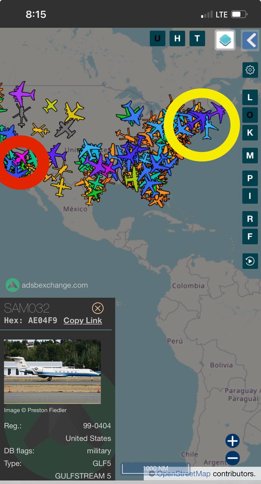
Task: Select the registration value 99-0404
Action: click(97, 426)
